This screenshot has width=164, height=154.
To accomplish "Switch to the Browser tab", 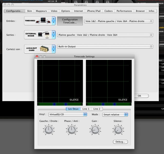I will tap(140, 11).
